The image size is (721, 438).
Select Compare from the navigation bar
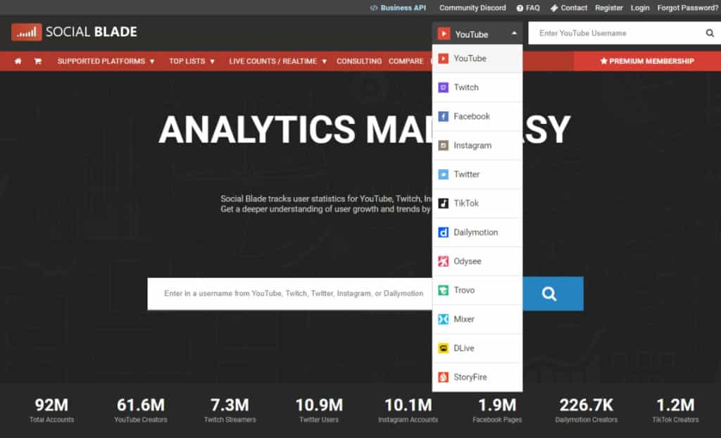[406, 61]
